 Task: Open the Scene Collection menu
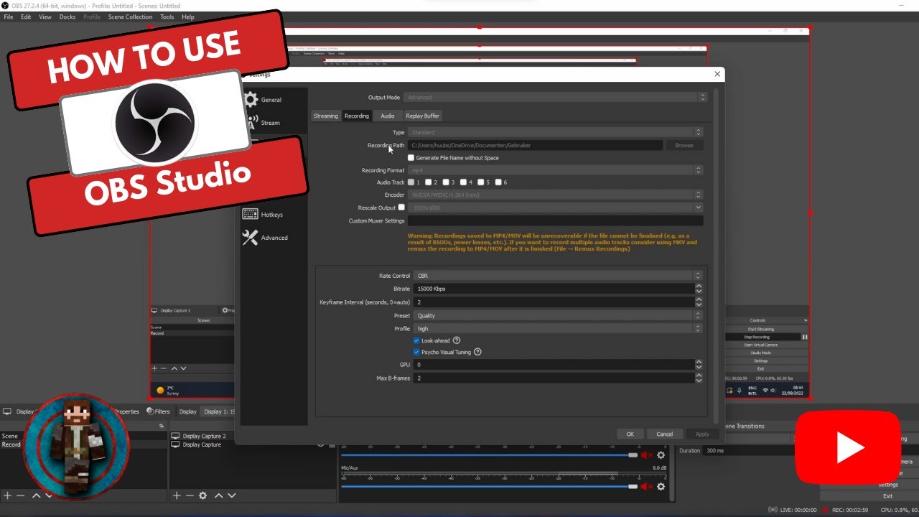coord(130,17)
